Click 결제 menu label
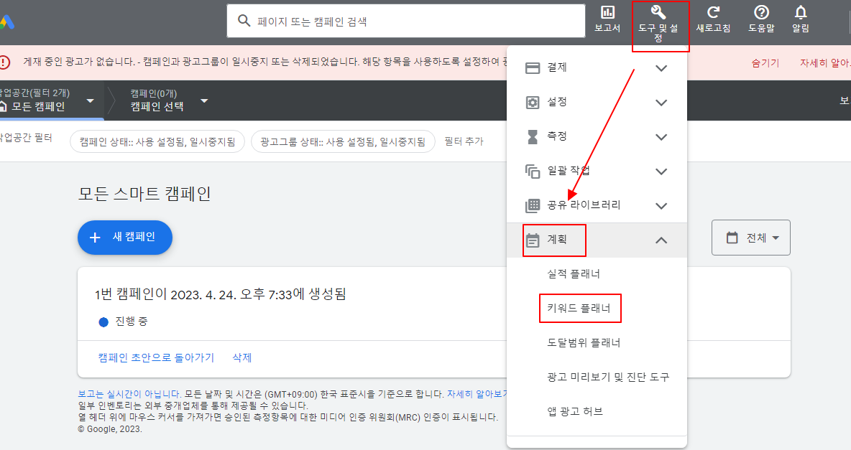Viewport: 851px width, 450px height. [557, 67]
